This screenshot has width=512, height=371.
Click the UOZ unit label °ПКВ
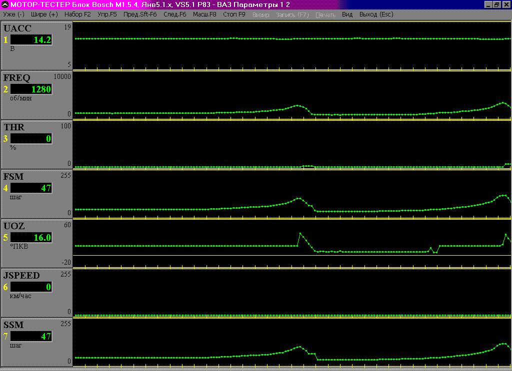pyautogui.click(x=19, y=247)
